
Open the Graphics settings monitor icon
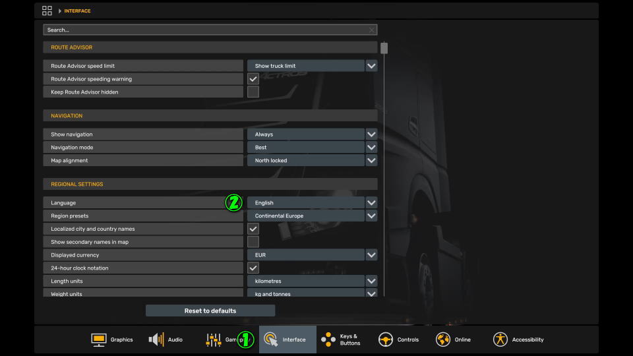pos(99,340)
